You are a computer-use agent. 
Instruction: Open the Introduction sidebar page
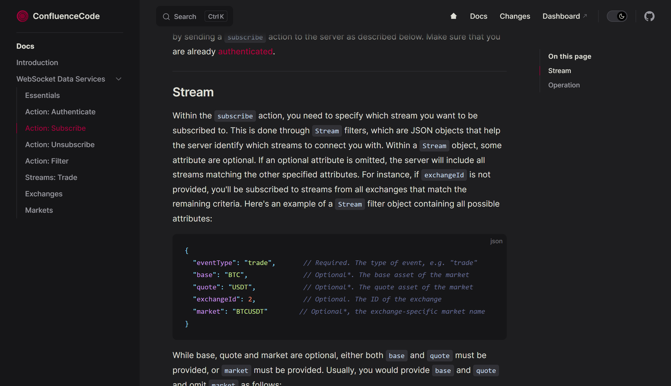point(37,63)
